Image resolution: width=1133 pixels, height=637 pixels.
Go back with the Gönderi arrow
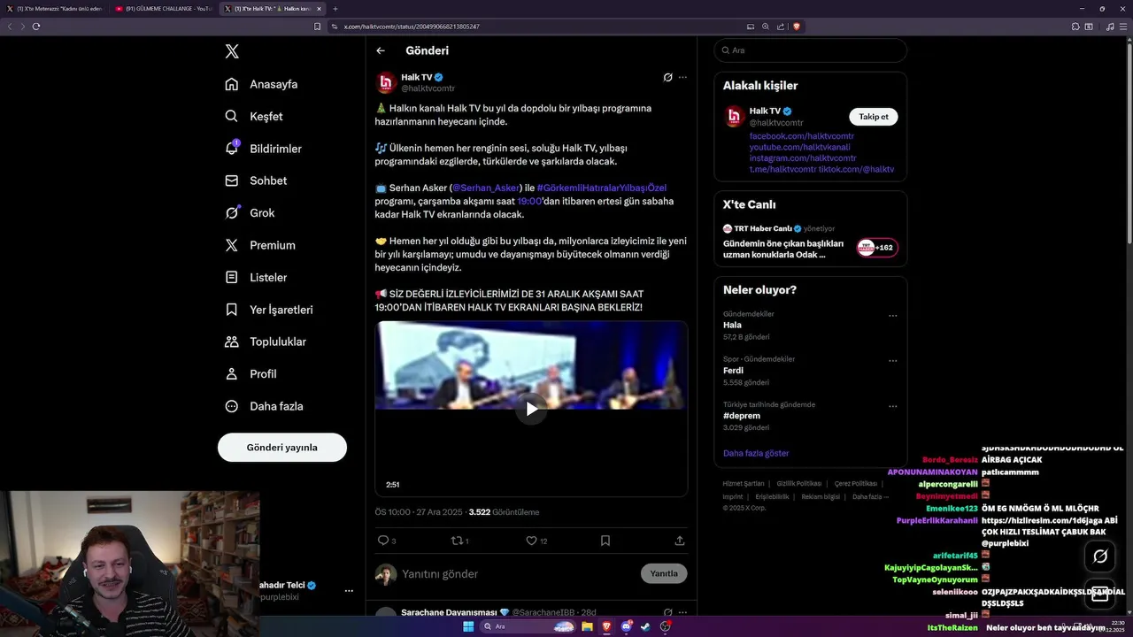(381, 50)
